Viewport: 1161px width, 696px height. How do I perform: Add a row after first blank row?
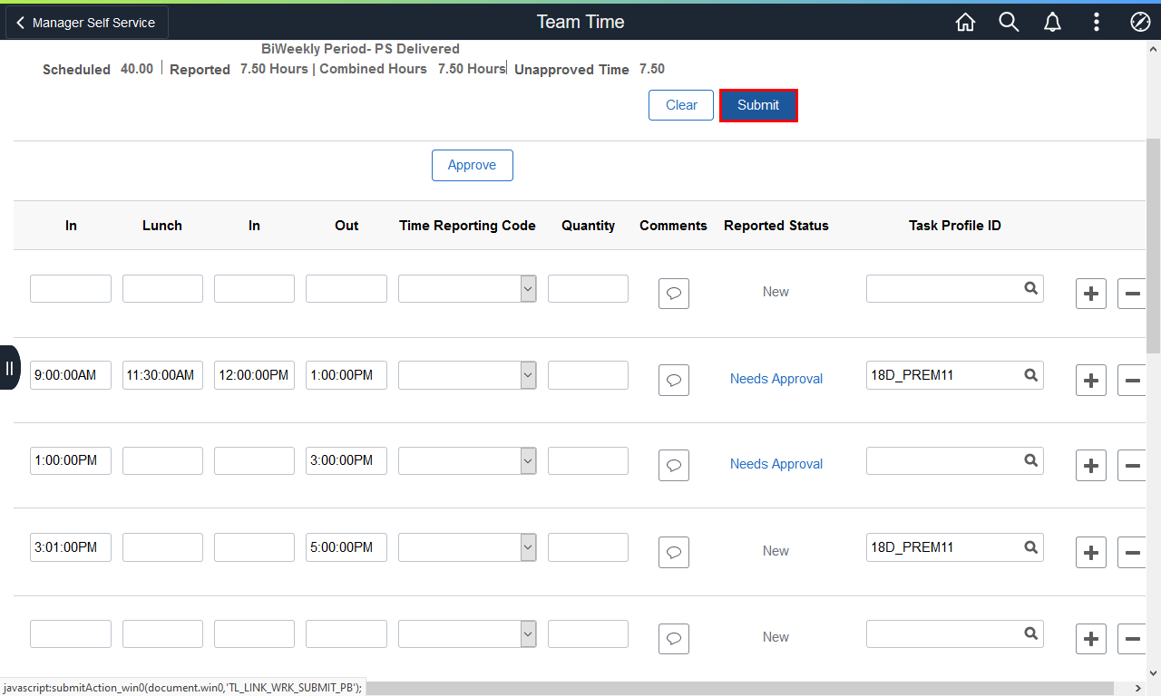point(1091,294)
